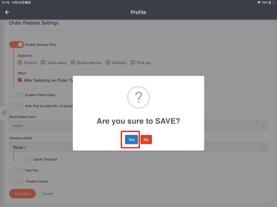Check the Quick service checkbox
This screenshot has width=277, height=207.
tap(73, 63)
